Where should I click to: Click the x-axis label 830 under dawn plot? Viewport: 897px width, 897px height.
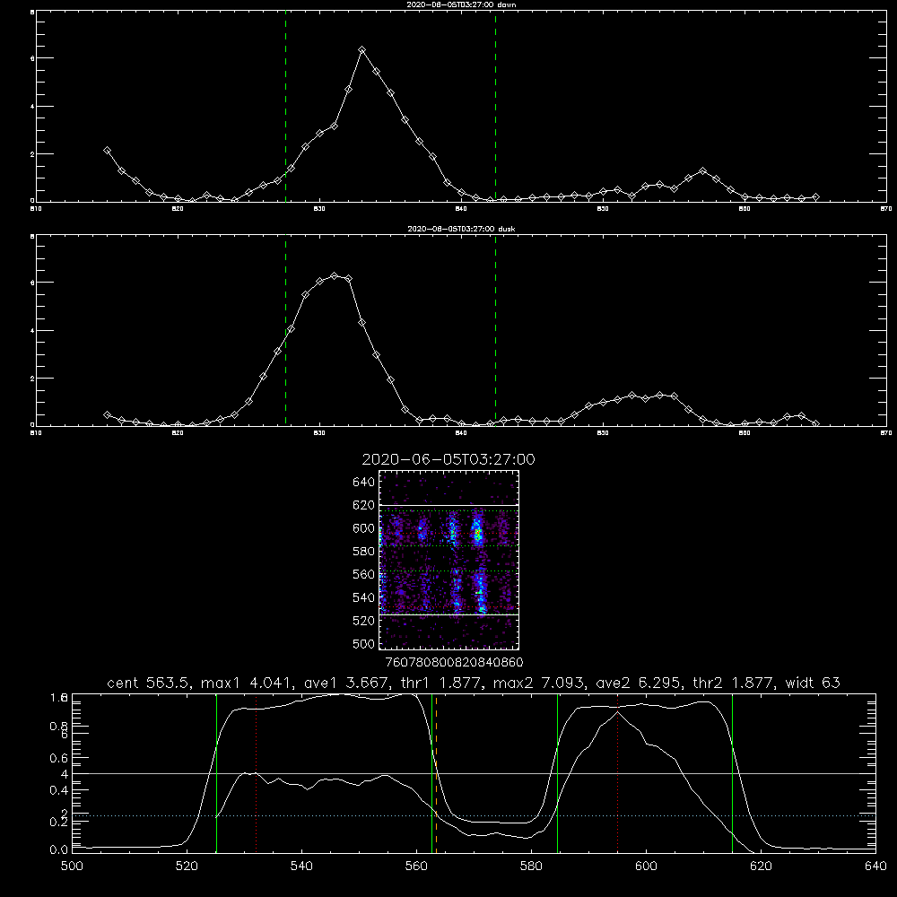[319, 209]
